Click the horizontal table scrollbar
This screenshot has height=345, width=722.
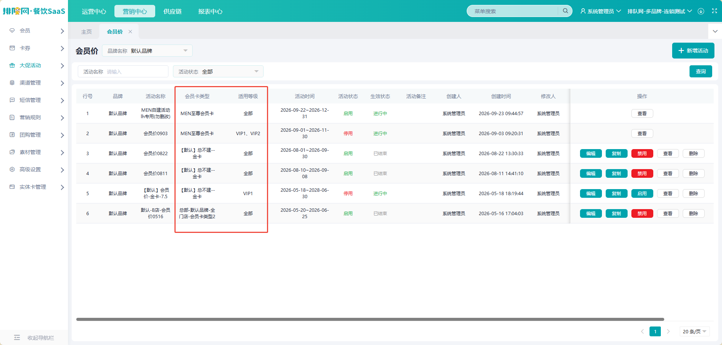[370, 319]
